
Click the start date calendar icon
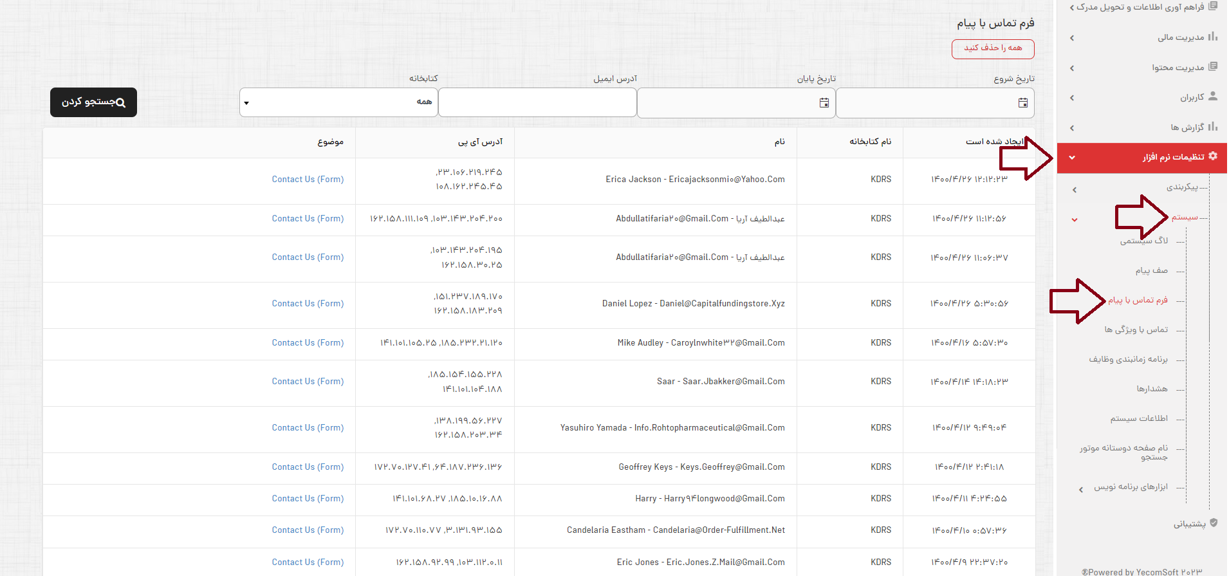point(1022,103)
